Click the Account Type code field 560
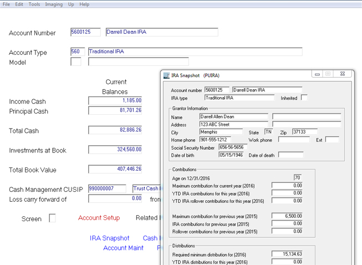362x265 pixels. (x=78, y=51)
